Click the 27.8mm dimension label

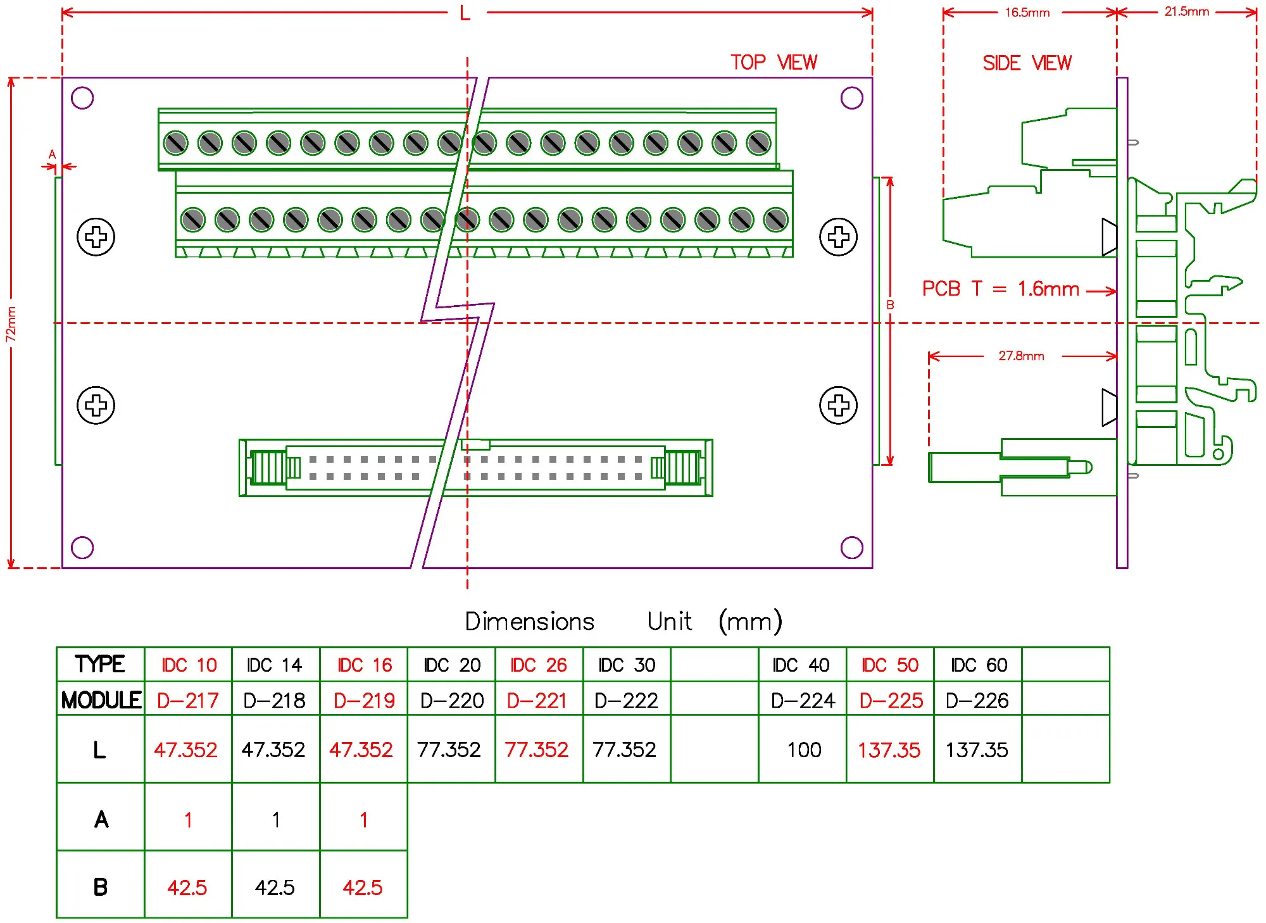coord(1021,356)
